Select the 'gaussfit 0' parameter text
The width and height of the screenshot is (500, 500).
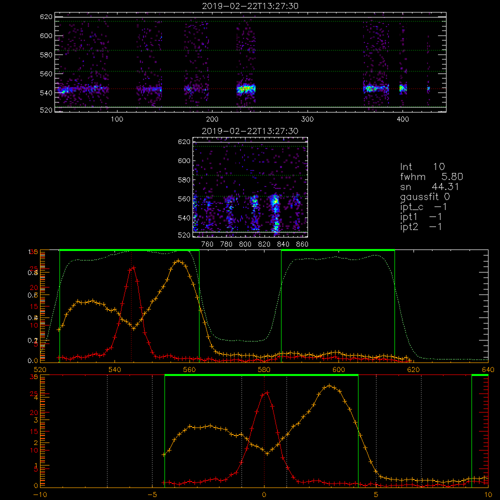point(425,196)
